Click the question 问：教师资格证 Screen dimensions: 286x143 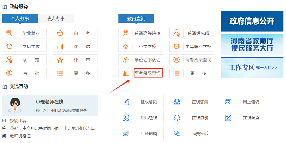pyautogui.click(x=16, y=136)
